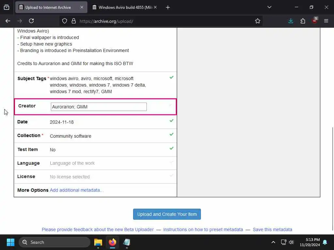334x250 pixels.
Task: Open a new browser tab
Action: [x=168, y=7]
